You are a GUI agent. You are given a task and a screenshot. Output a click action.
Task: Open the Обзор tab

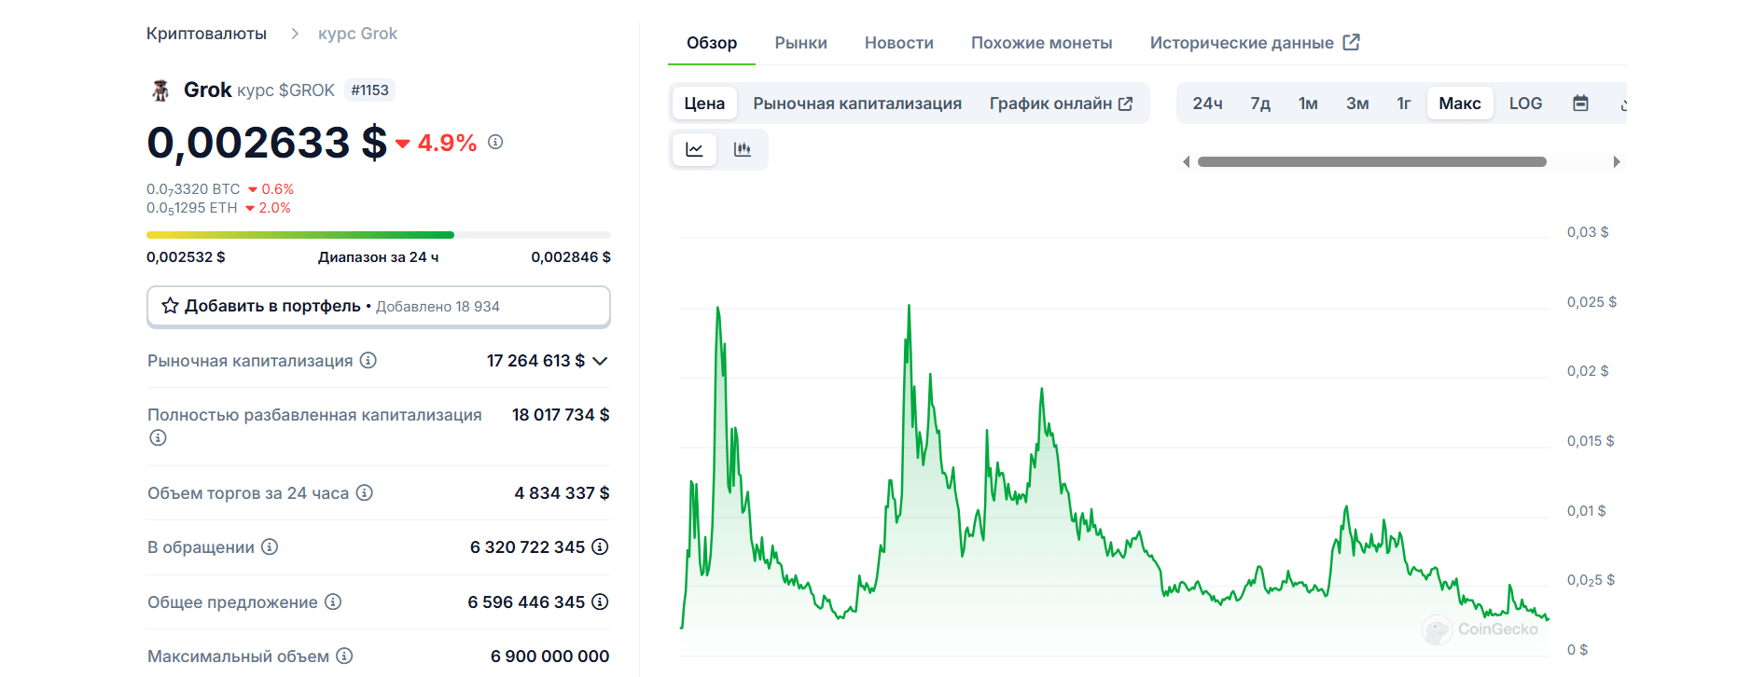[x=712, y=43]
